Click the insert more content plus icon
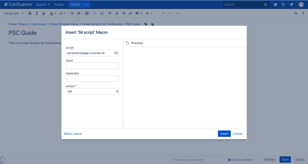Image resolution: width=308 pixels, height=164 pixels. (x=147, y=13)
